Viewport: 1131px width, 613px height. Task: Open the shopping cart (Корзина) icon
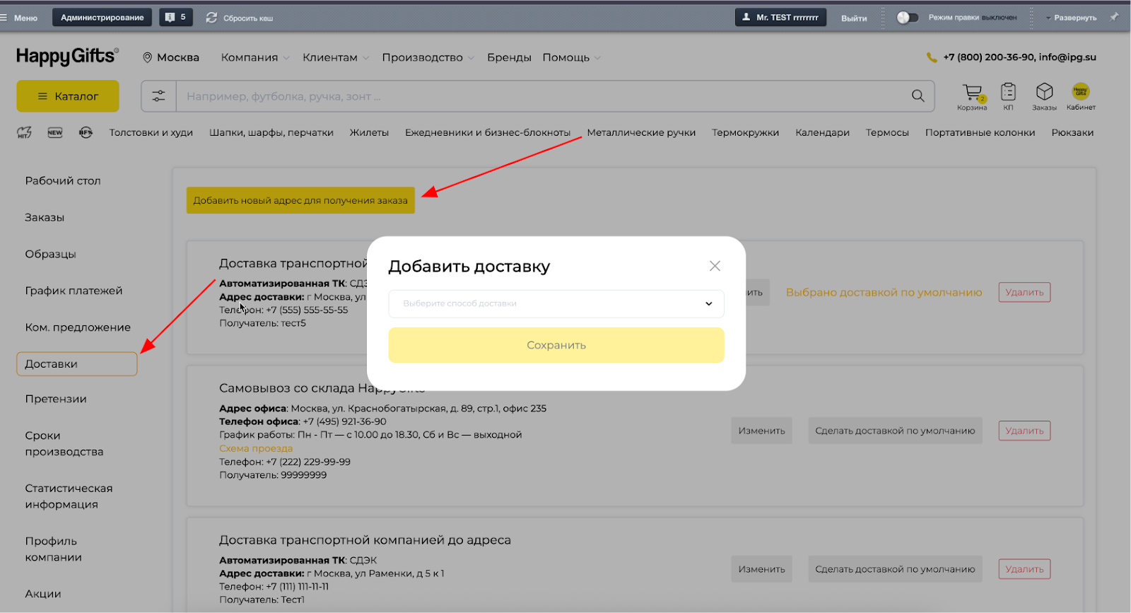pos(972,93)
